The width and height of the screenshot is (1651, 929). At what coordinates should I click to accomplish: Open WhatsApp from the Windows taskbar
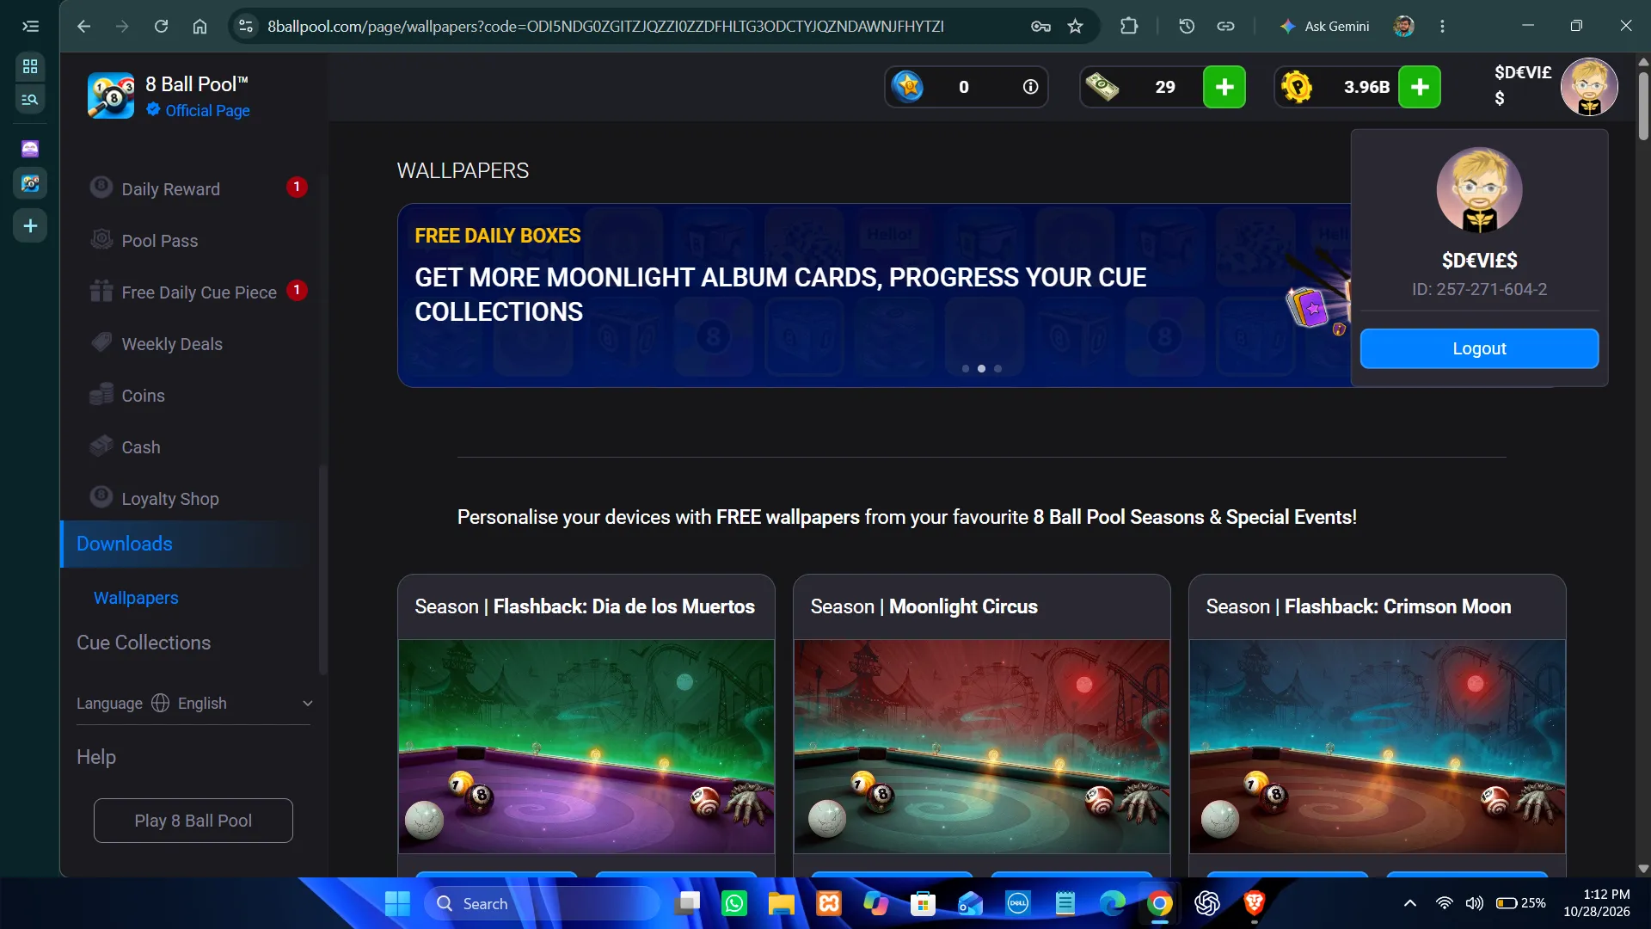coord(734,903)
